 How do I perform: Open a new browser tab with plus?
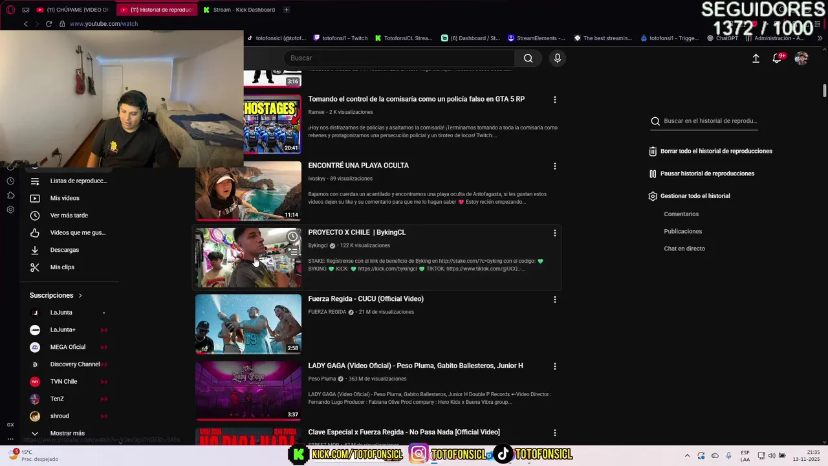(286, 10)
